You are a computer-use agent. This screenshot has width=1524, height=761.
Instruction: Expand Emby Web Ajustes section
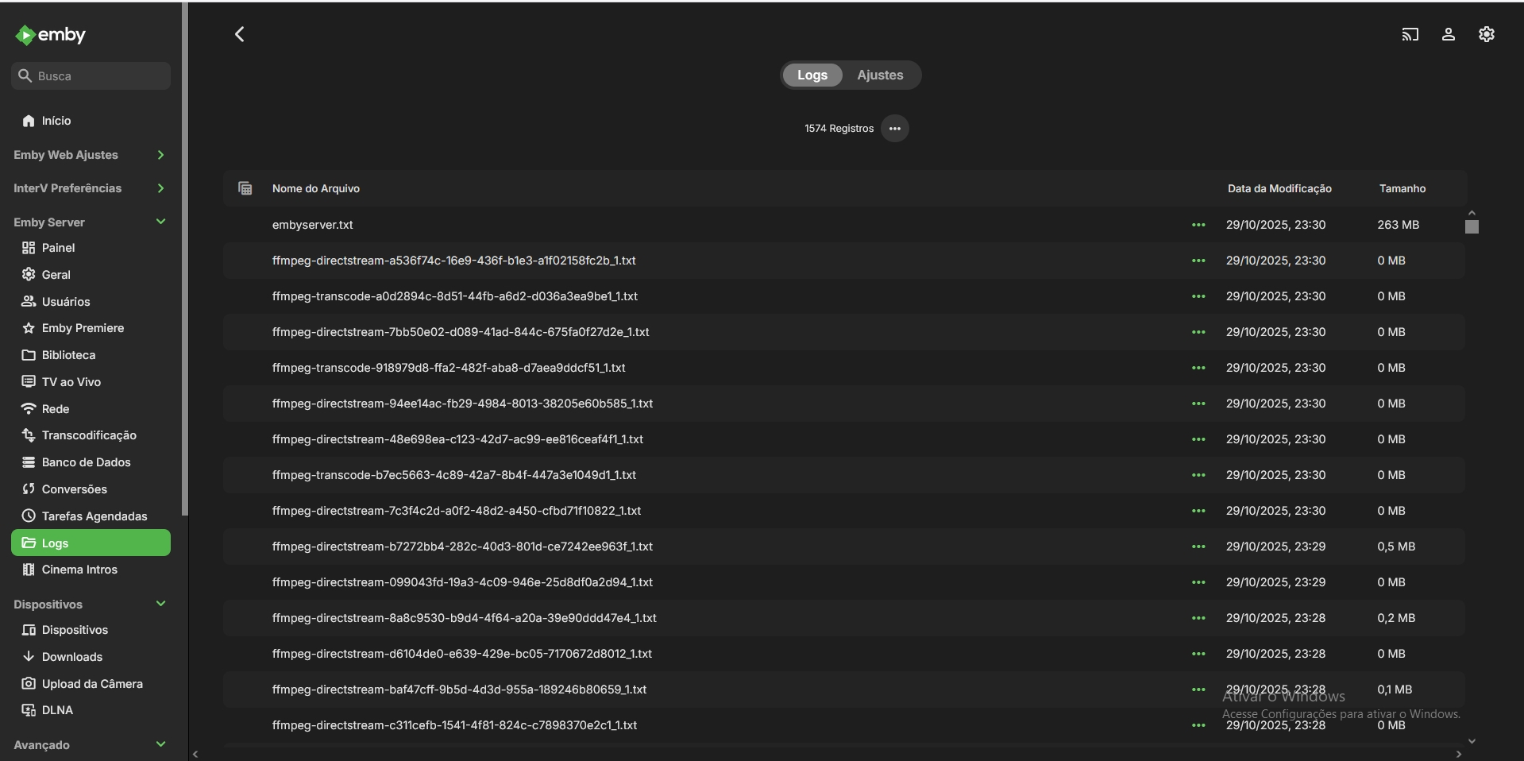[91, 155]
